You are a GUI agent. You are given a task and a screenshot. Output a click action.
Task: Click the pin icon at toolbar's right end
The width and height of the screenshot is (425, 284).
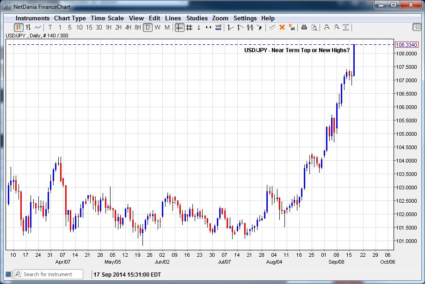click(417, 27)
